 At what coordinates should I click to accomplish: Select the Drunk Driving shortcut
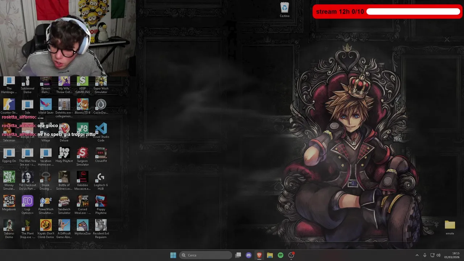tap(46, 181)
